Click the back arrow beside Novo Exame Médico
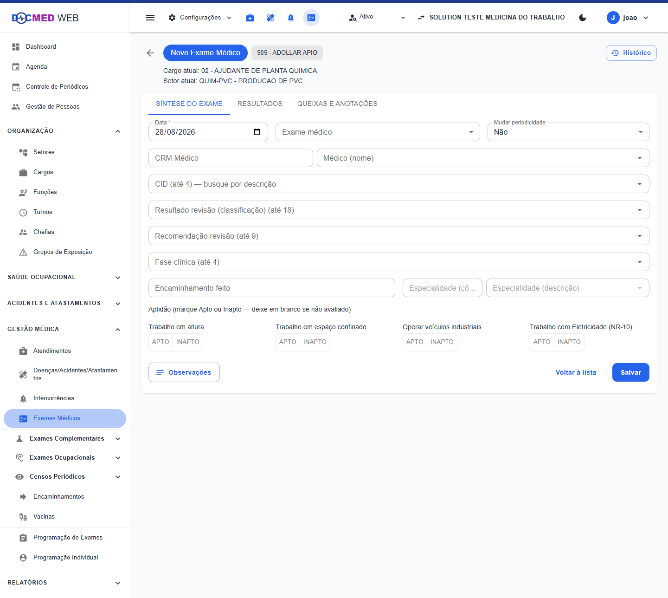The width and height of the screenshot is (668, 598). point(150,53)
